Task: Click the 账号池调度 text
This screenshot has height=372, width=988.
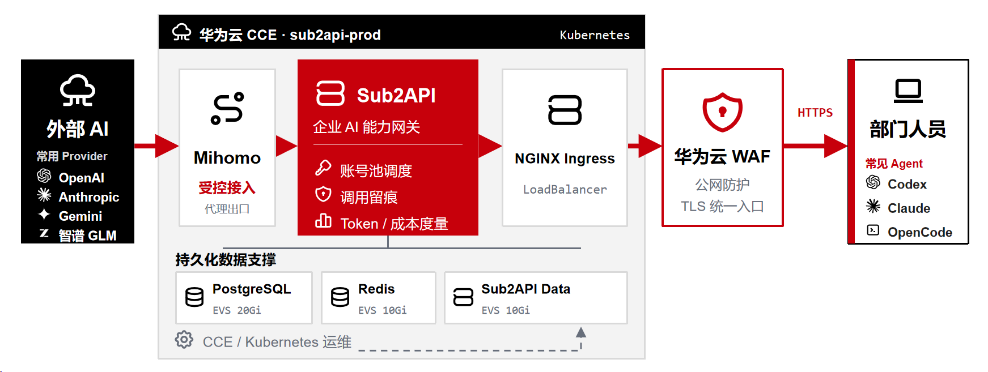Action: [x=376, y=171]
